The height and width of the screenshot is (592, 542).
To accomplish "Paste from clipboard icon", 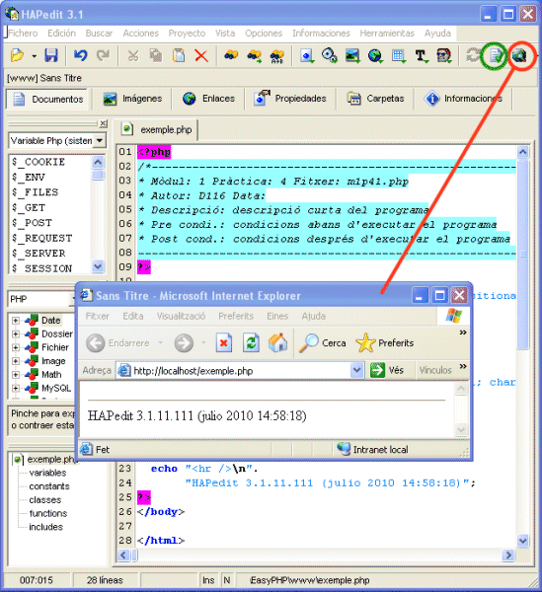I will pyautogui.click(x=179, y=55).
